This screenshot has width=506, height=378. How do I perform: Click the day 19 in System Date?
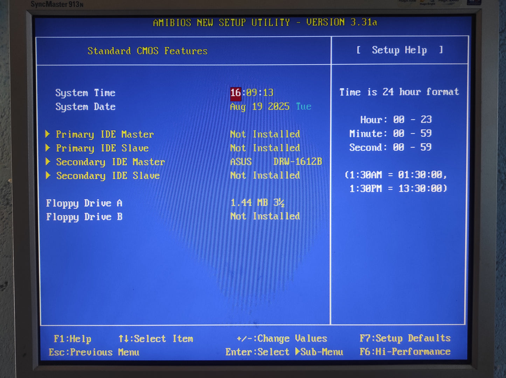pyautogui.click(x=257, y=107)
